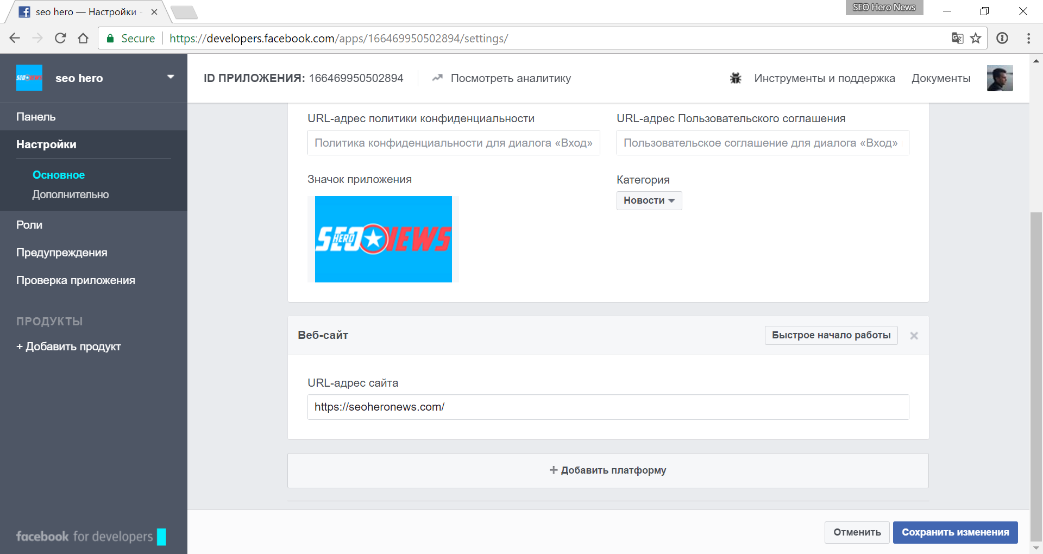1043x554 pixels.
Task: Open Проверка приложения in sidebar
Action: [76, 280]
